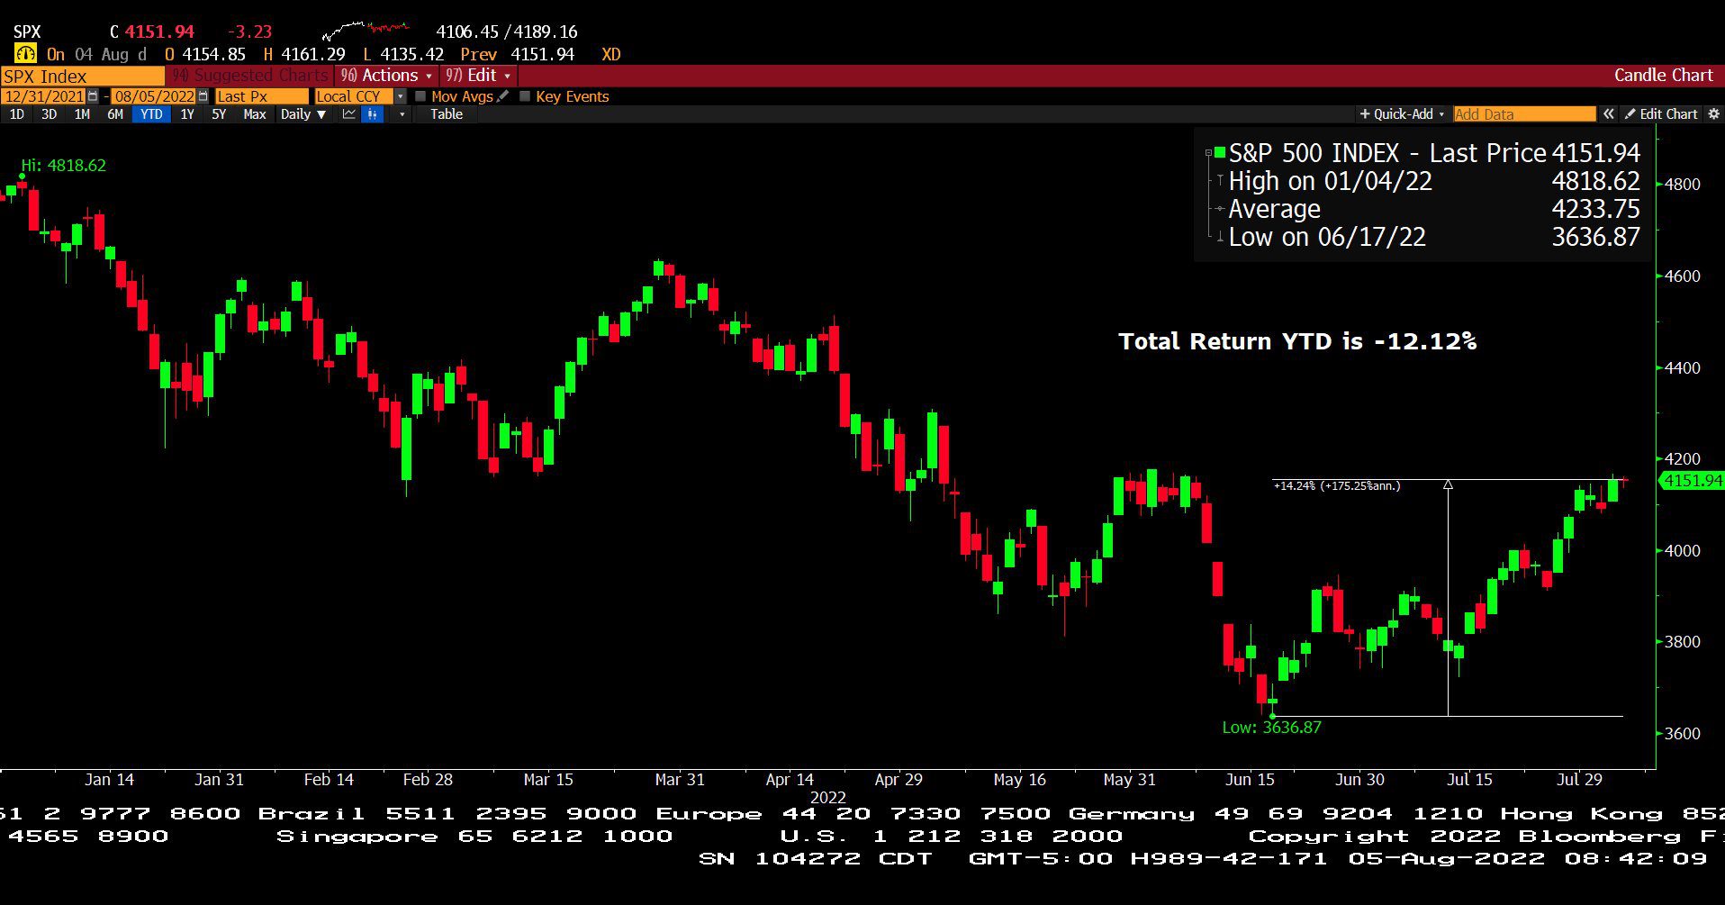Click the Mar 31 date axis label
Screen dimensions: 1725x905
point(680,780)
